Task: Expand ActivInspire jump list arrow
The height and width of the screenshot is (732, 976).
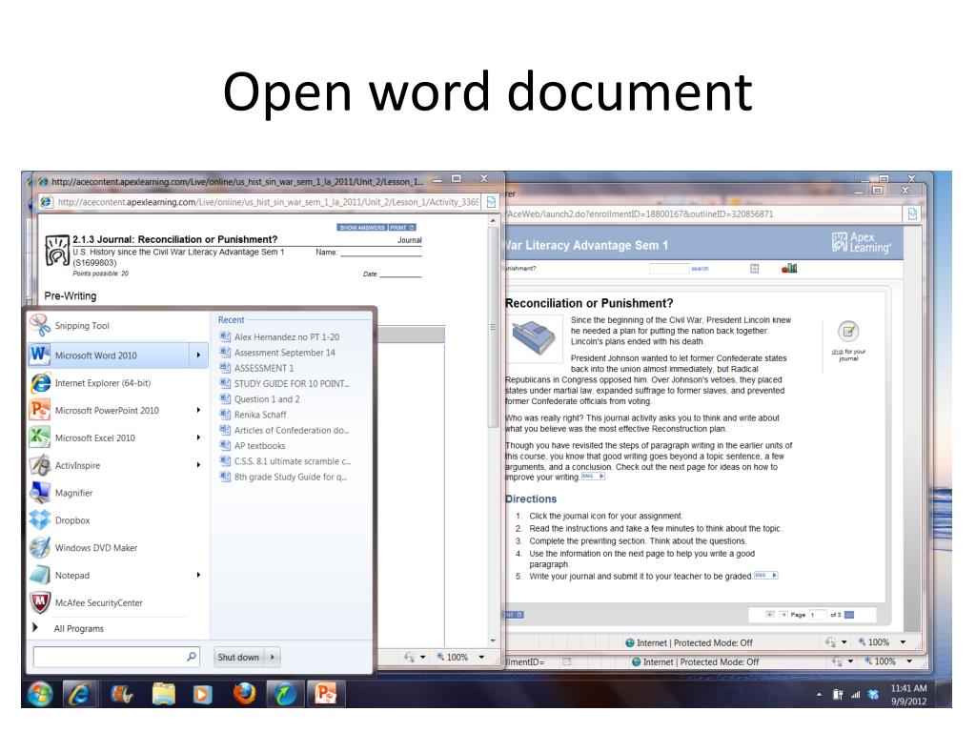Action: click(198, 465)
